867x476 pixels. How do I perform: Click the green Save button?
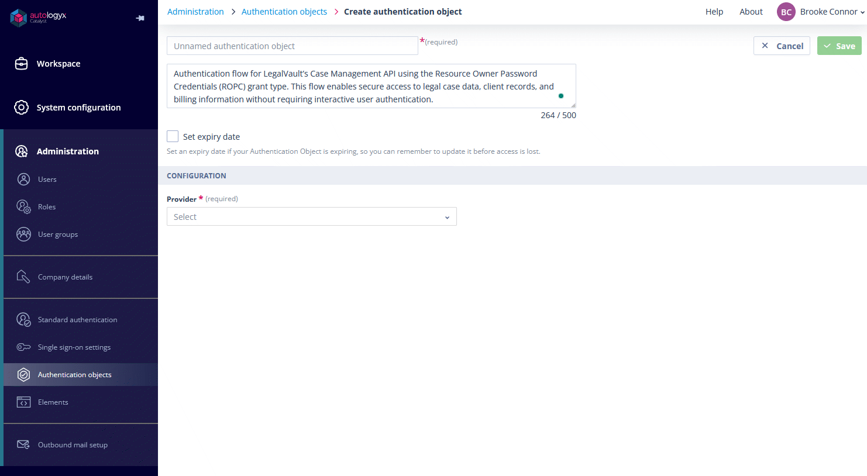pos(840,46)
